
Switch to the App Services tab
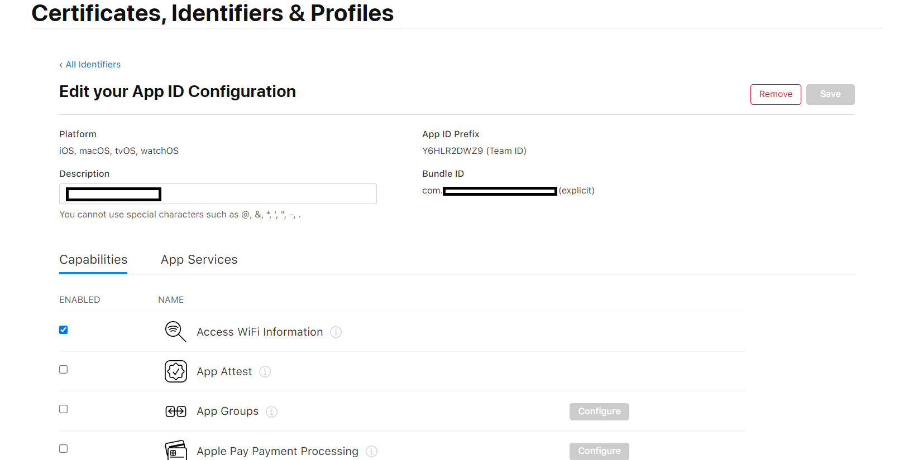click(199, 260)
